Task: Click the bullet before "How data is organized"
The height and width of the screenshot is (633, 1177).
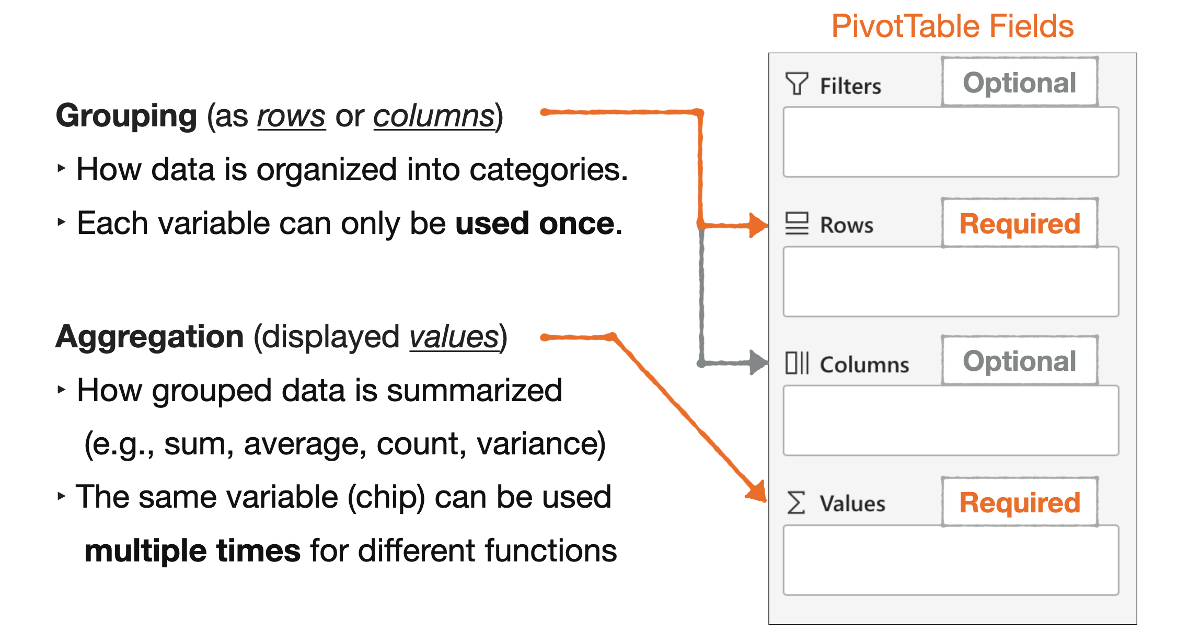Action: (62, 168)
